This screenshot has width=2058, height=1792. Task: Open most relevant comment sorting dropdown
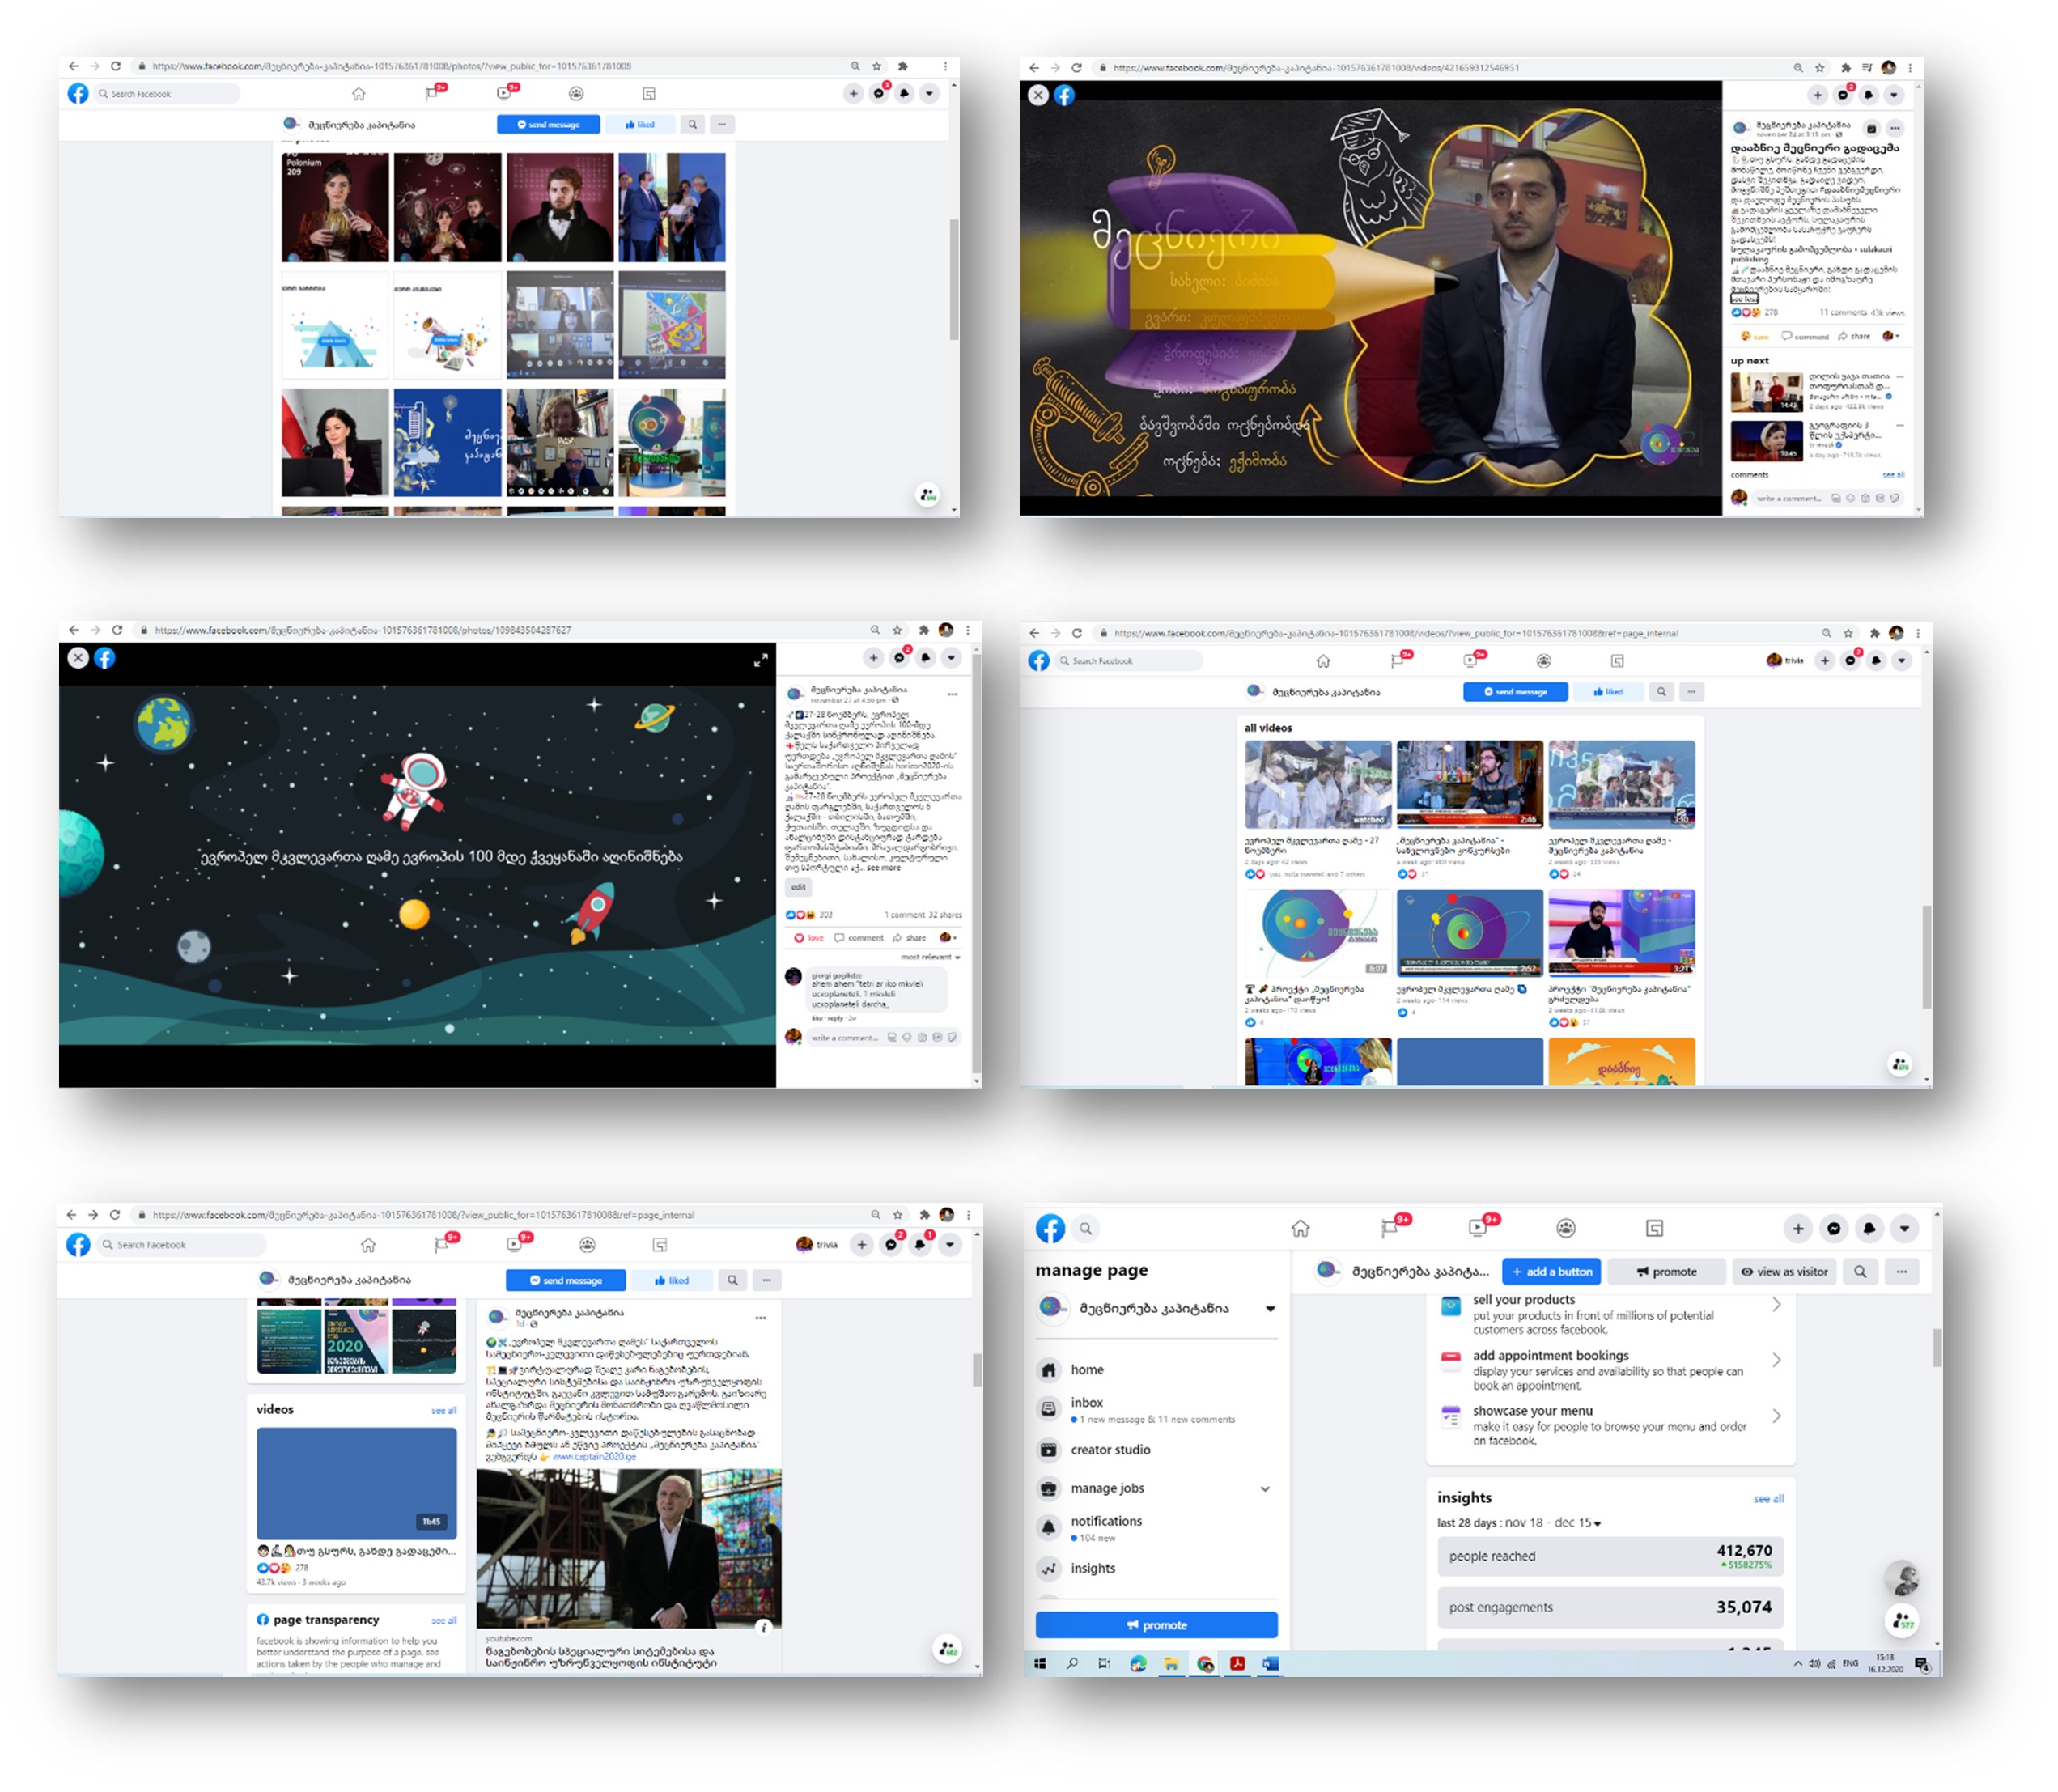click(x=930, y=957)
